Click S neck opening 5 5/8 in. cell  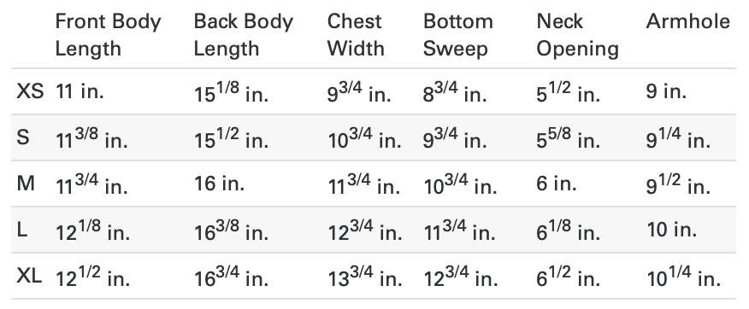(568, 137)
